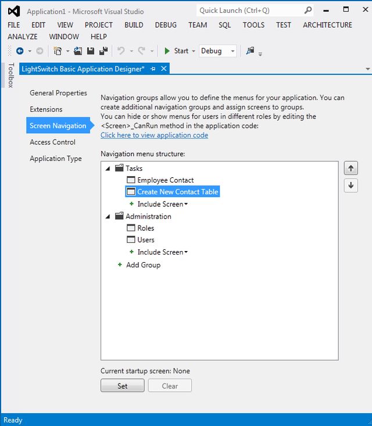The width and height of the screenshot is (372, 426).
Task: Open the toolbar overflow options arrow
Action: 260,54
